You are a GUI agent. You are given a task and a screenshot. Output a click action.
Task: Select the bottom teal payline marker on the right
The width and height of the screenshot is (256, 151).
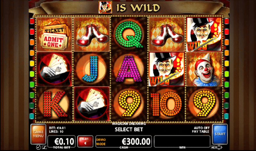pyautogui.click(x=226, y=116)
